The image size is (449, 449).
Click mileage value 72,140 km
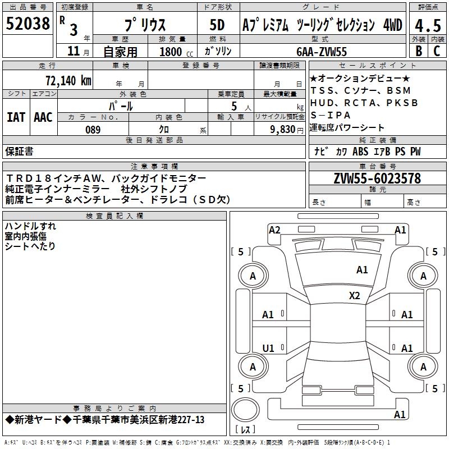pos(68,80)
